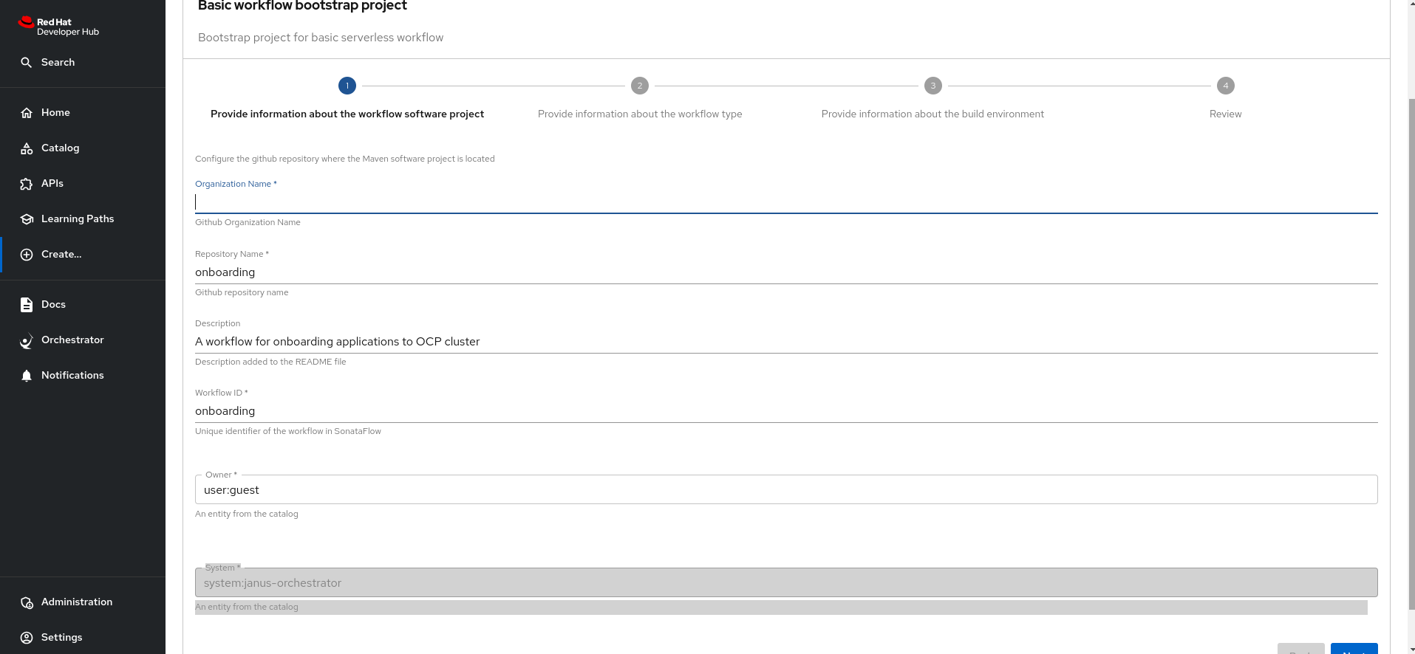The height and width of the screenshot is (654, 1415).
Task: Click "Unique identifier of the workflow in SonataFlow" hint
Action: click(288, 431)
